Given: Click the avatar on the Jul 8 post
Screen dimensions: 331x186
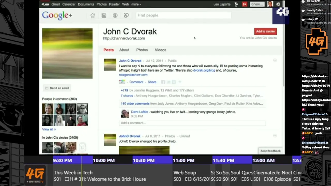Looking at the screenshot, I should pos(110,140).
